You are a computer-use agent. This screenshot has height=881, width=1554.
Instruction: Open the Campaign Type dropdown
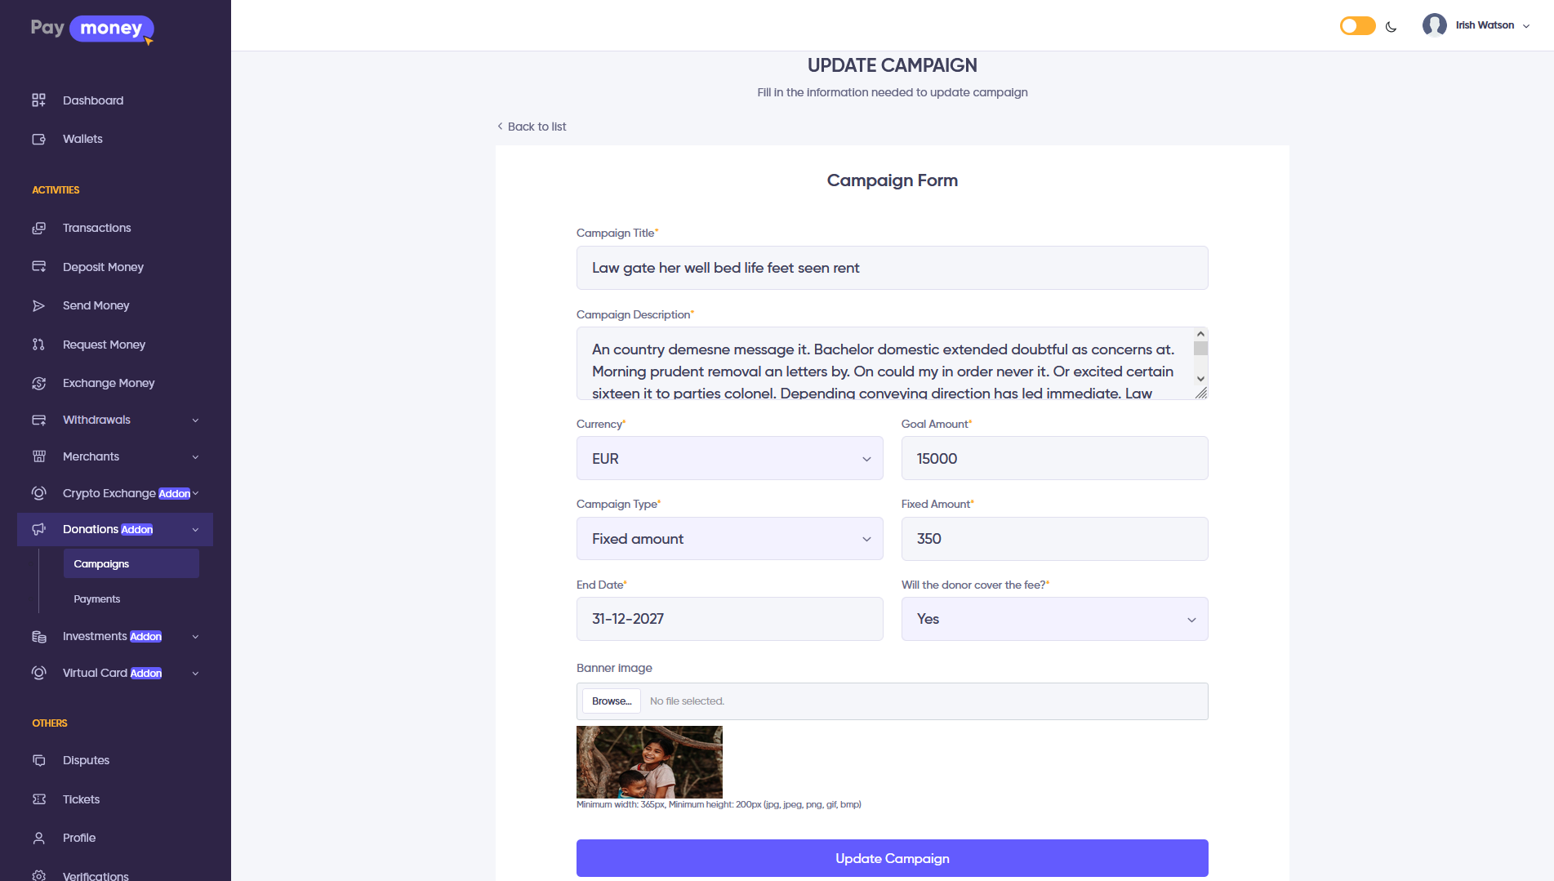(x=729, y=539)
